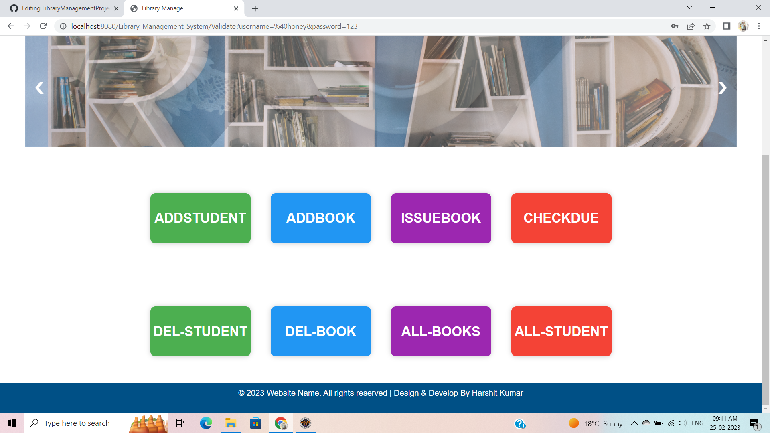Open the browser tab list dropdown arrow
Image resolution: width=770 pixels, height=433 pixels.
689,8
